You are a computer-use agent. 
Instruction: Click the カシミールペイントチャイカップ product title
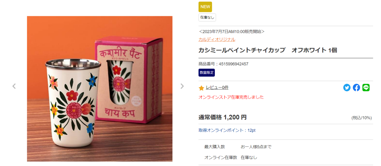coord(268,50)
